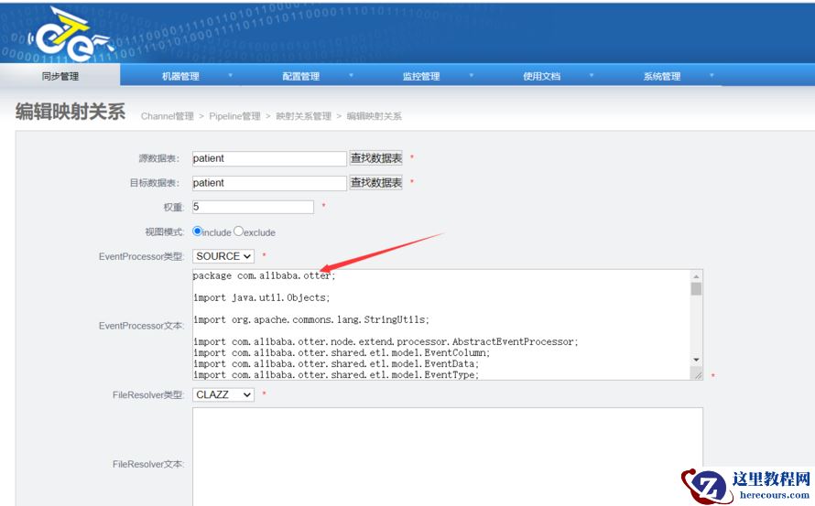
Task: Focus the 权重 input field
Action: tap(253, 207)
